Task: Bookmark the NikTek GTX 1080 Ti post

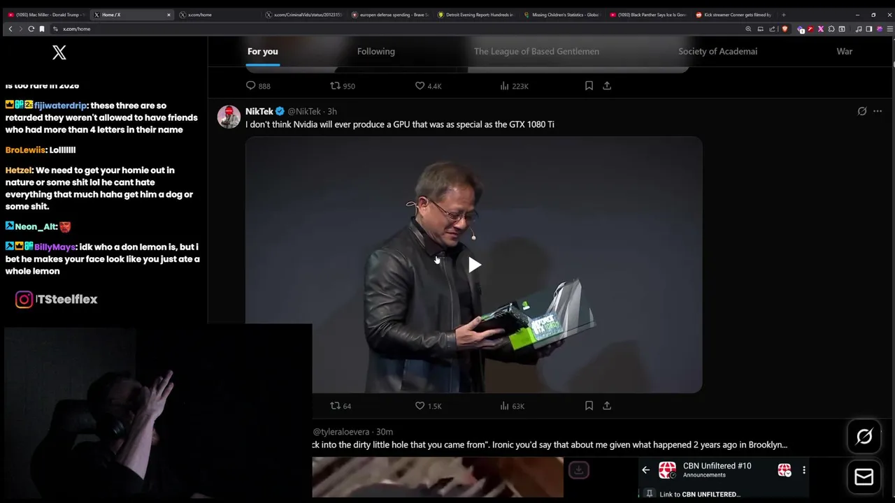Action: 589,406
